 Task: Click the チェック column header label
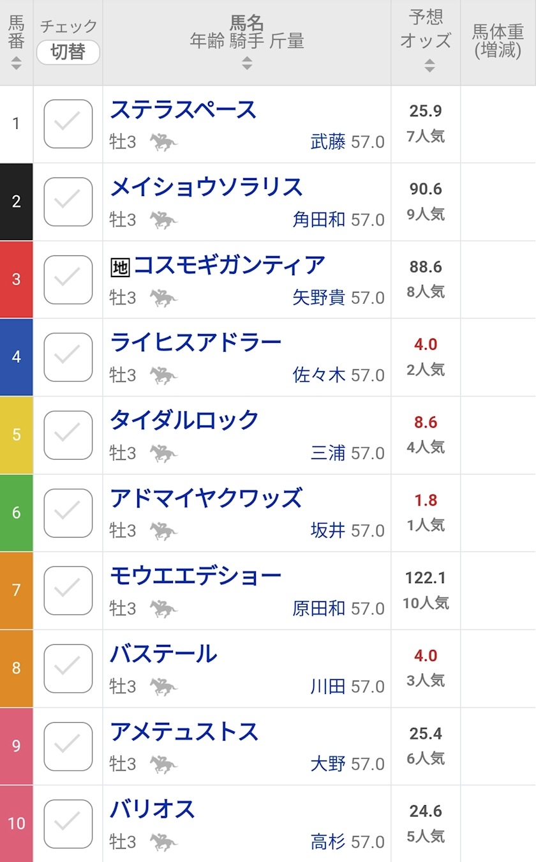68,26
